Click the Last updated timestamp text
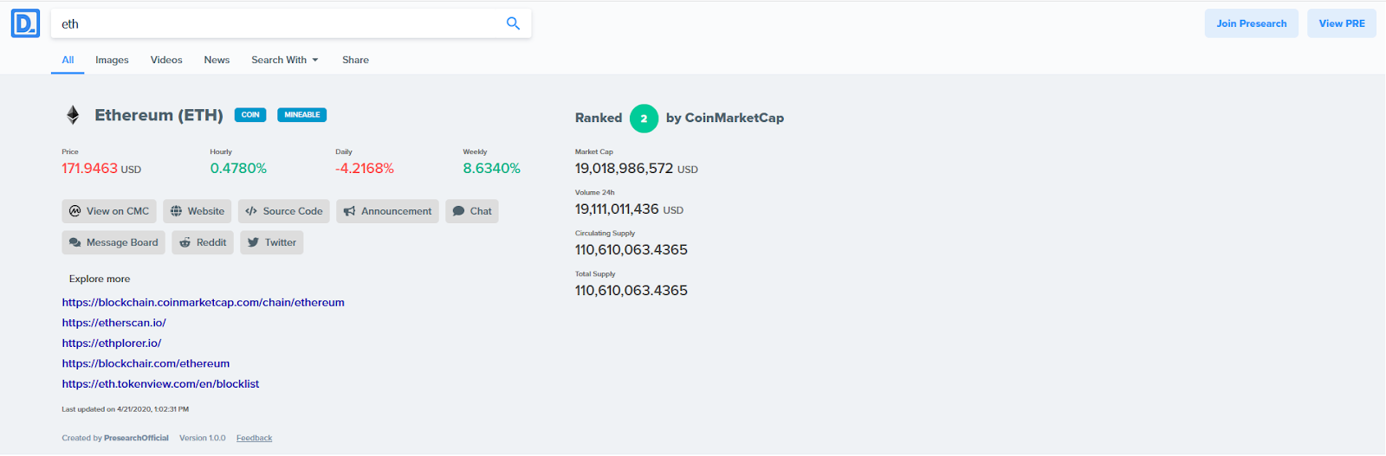The image size is (1386, 456). [x=126, y=409]
